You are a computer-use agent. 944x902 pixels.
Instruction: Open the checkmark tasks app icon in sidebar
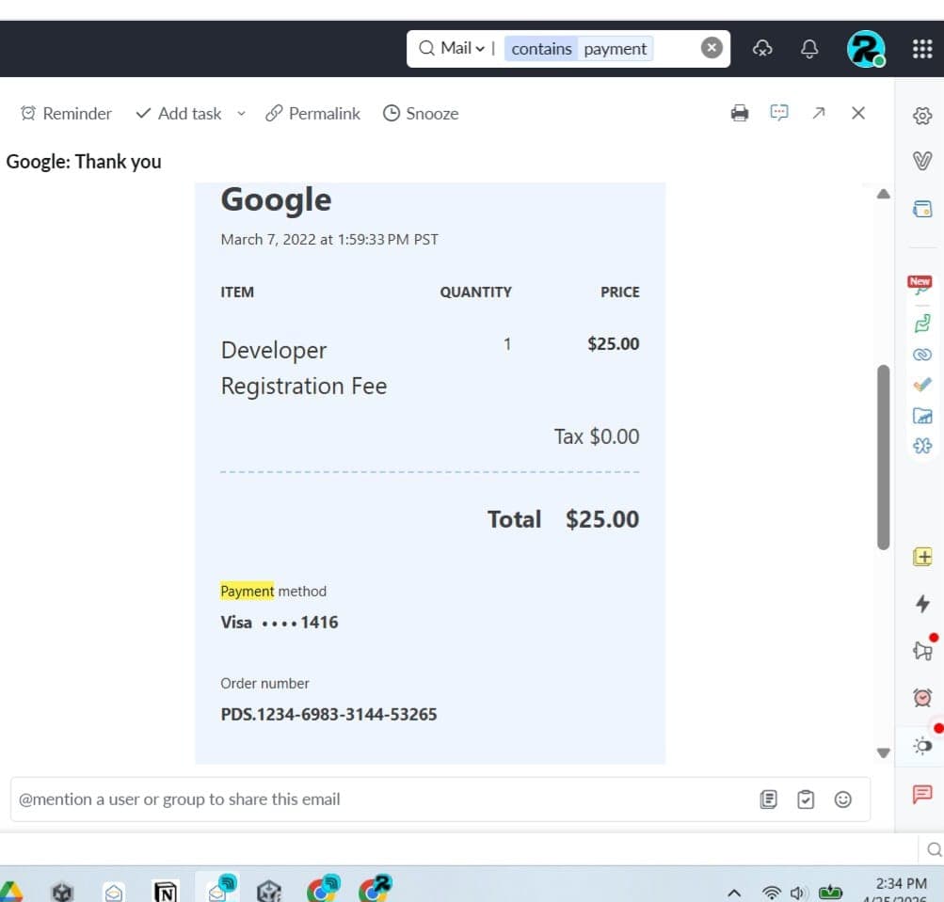point(922,385)
